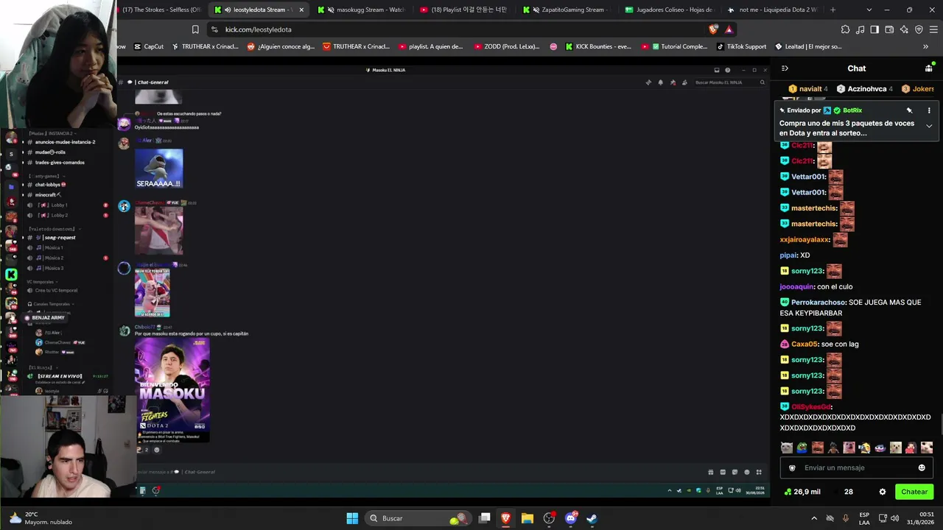
Task: Open the Strokes - Selfless browser tab
Action: pos(160,10)
